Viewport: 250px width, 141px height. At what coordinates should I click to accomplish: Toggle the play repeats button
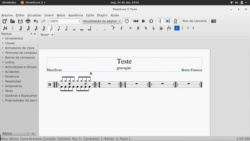160,21
